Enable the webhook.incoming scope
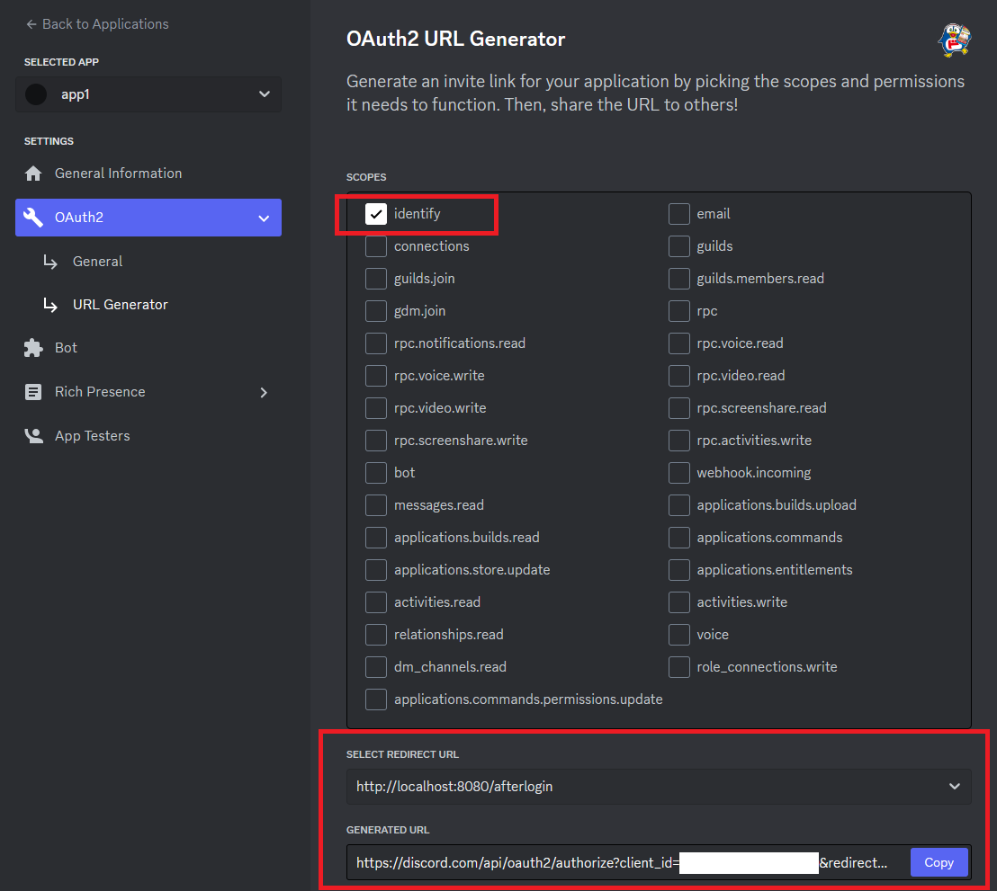997x891 pixels. coord(678,472)
